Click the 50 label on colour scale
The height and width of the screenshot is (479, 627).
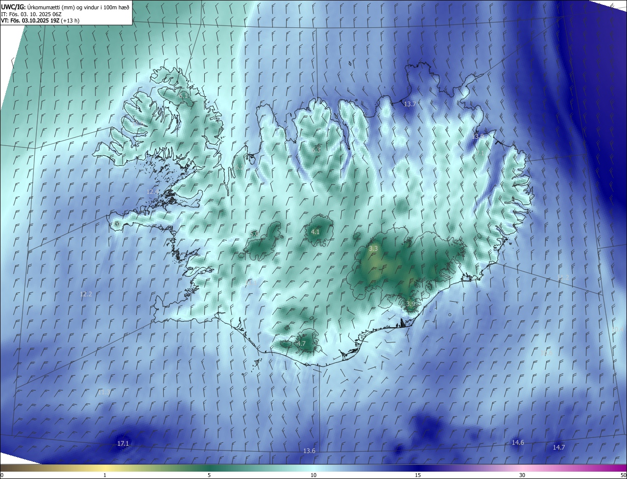click(623, 475)
